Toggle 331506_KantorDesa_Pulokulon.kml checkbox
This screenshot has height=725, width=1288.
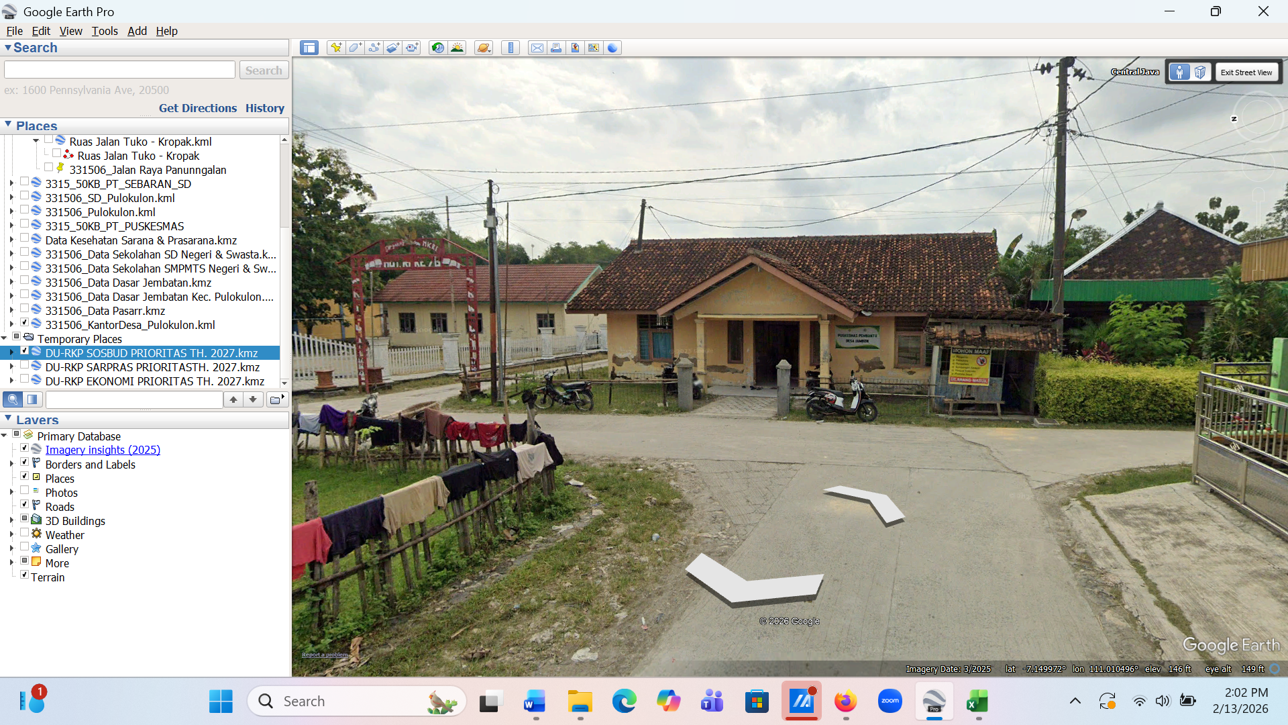pos(25,323)
